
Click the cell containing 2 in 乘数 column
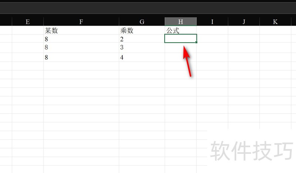142,39
